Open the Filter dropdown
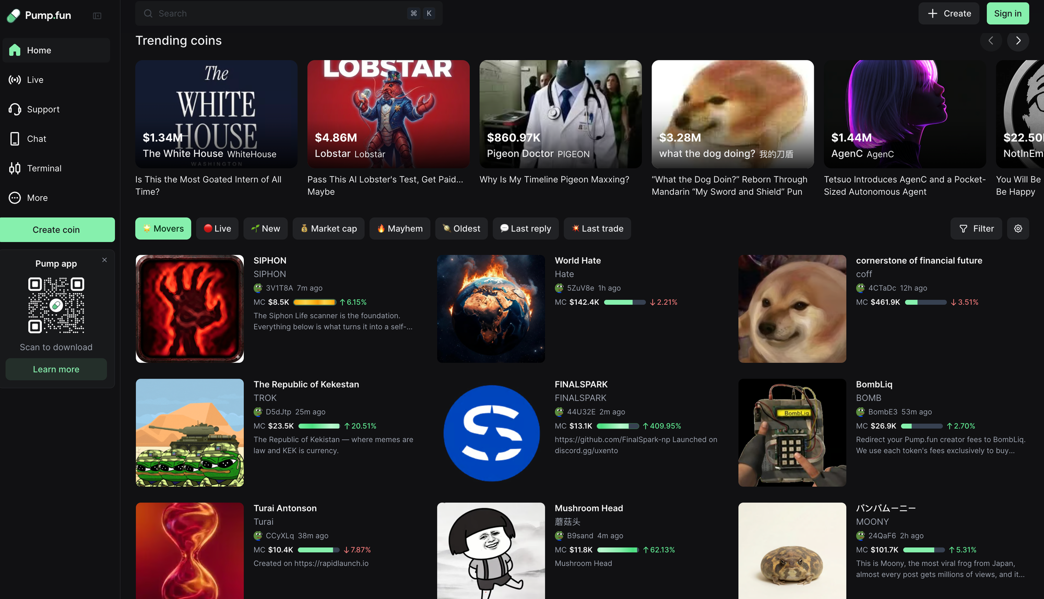1044x599 pixels. 976,229
